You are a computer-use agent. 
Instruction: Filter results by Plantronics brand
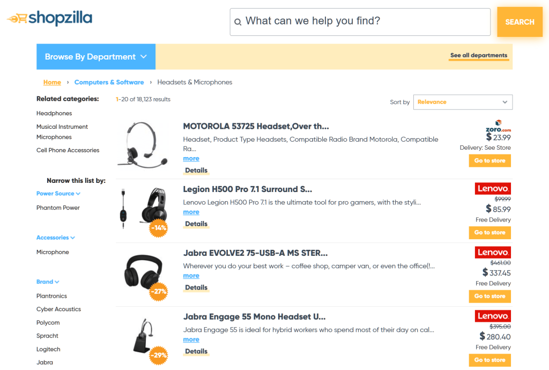point(51,295)
